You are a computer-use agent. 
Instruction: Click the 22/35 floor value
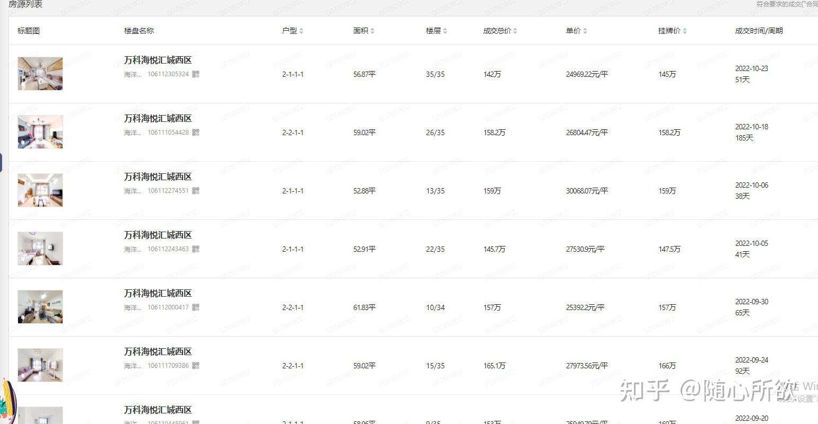[x=436, y=250]
